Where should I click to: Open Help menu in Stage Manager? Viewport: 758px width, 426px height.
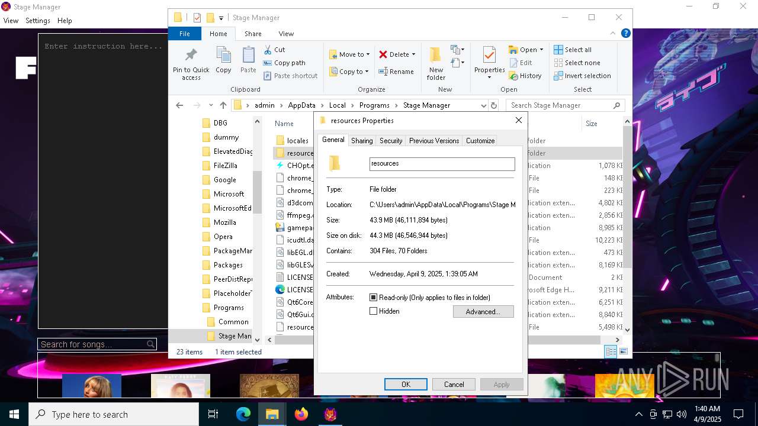tap(65, 21)
